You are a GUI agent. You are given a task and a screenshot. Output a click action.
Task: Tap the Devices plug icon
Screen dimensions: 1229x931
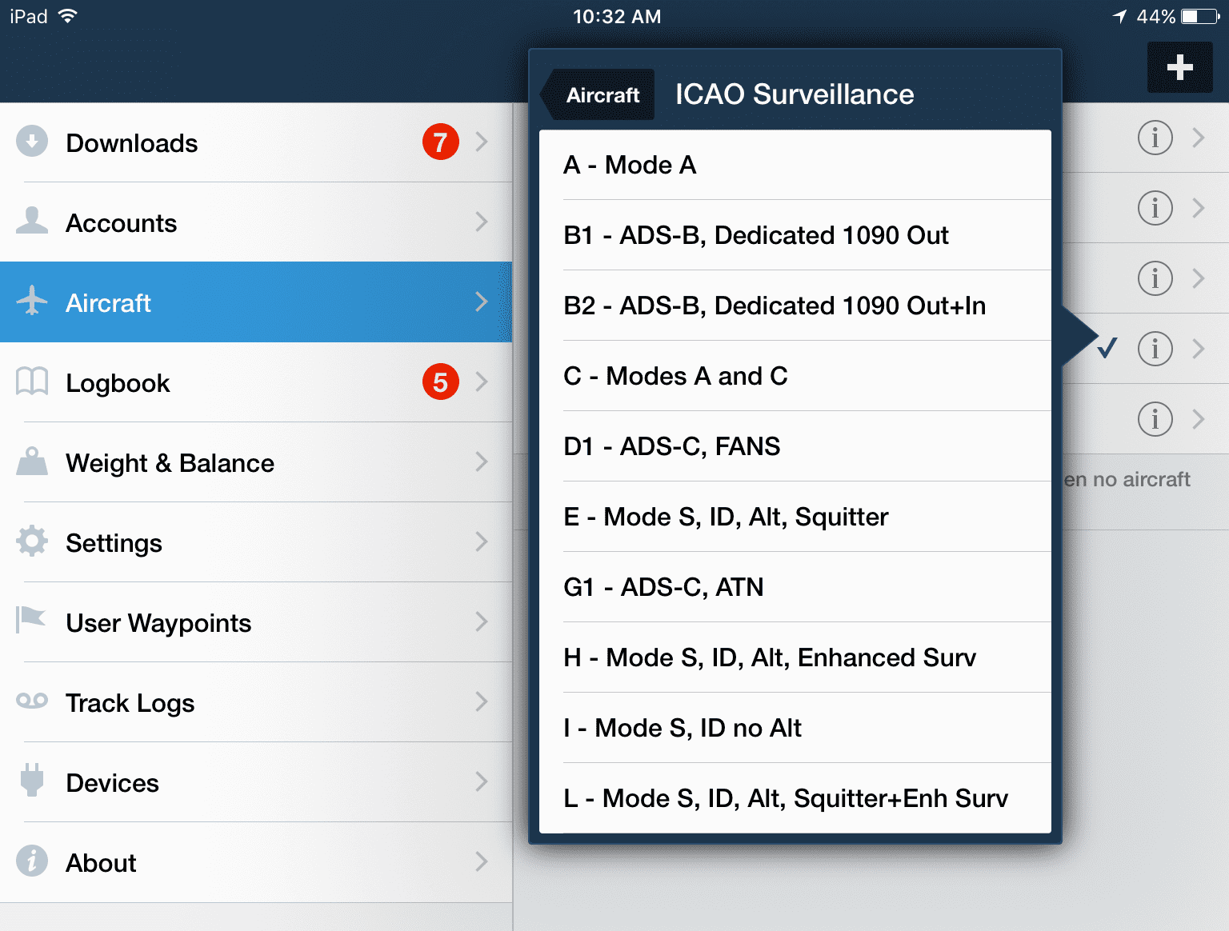click(x=32, y=781)
